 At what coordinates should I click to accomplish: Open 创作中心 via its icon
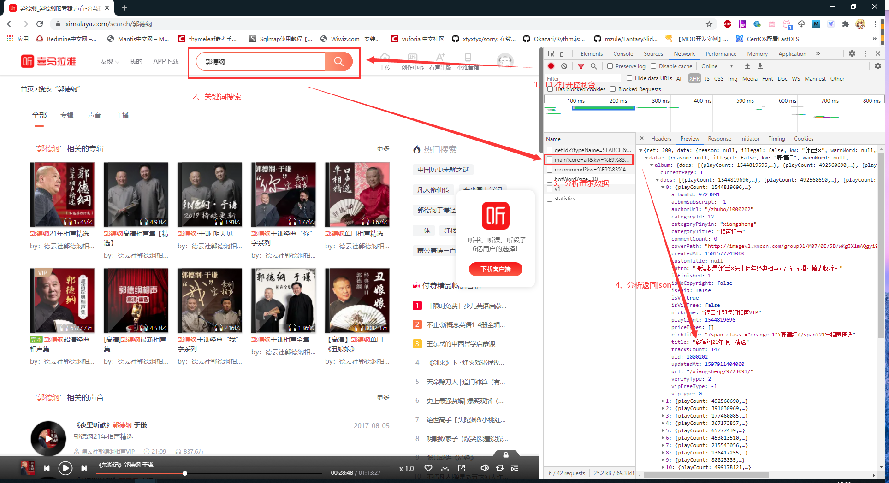413,56
